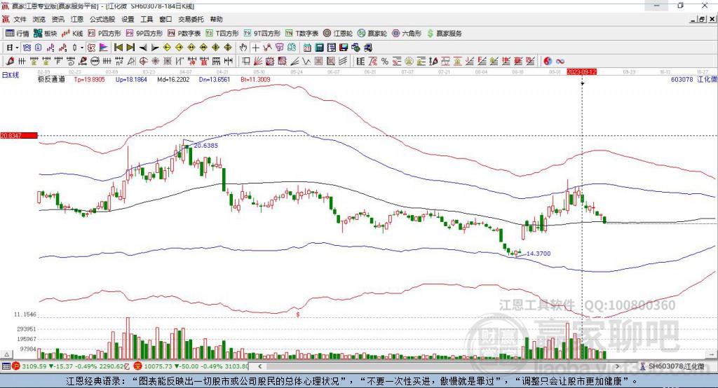Select the percent sign tool
The image size is (718, 388).
385,62
